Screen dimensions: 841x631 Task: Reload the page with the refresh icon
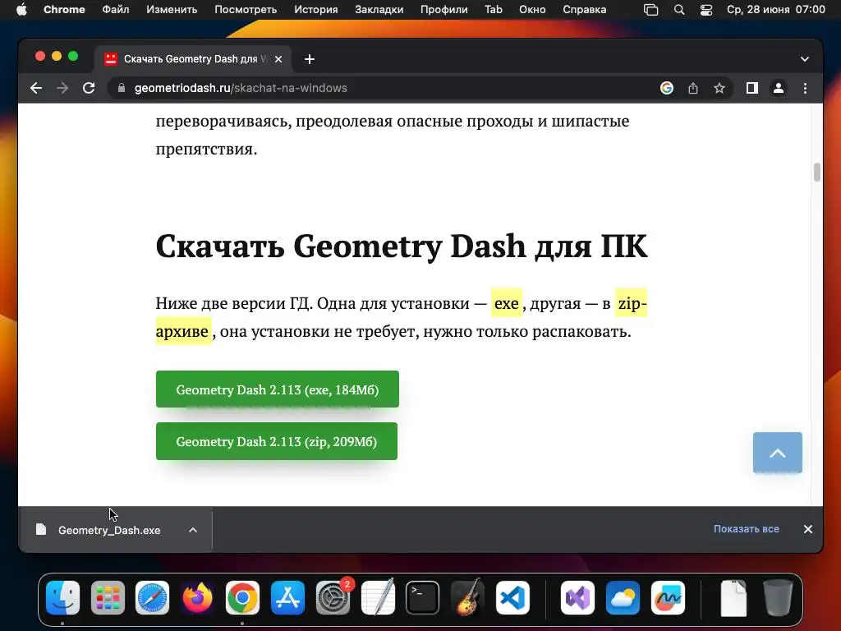click(89, 88)
